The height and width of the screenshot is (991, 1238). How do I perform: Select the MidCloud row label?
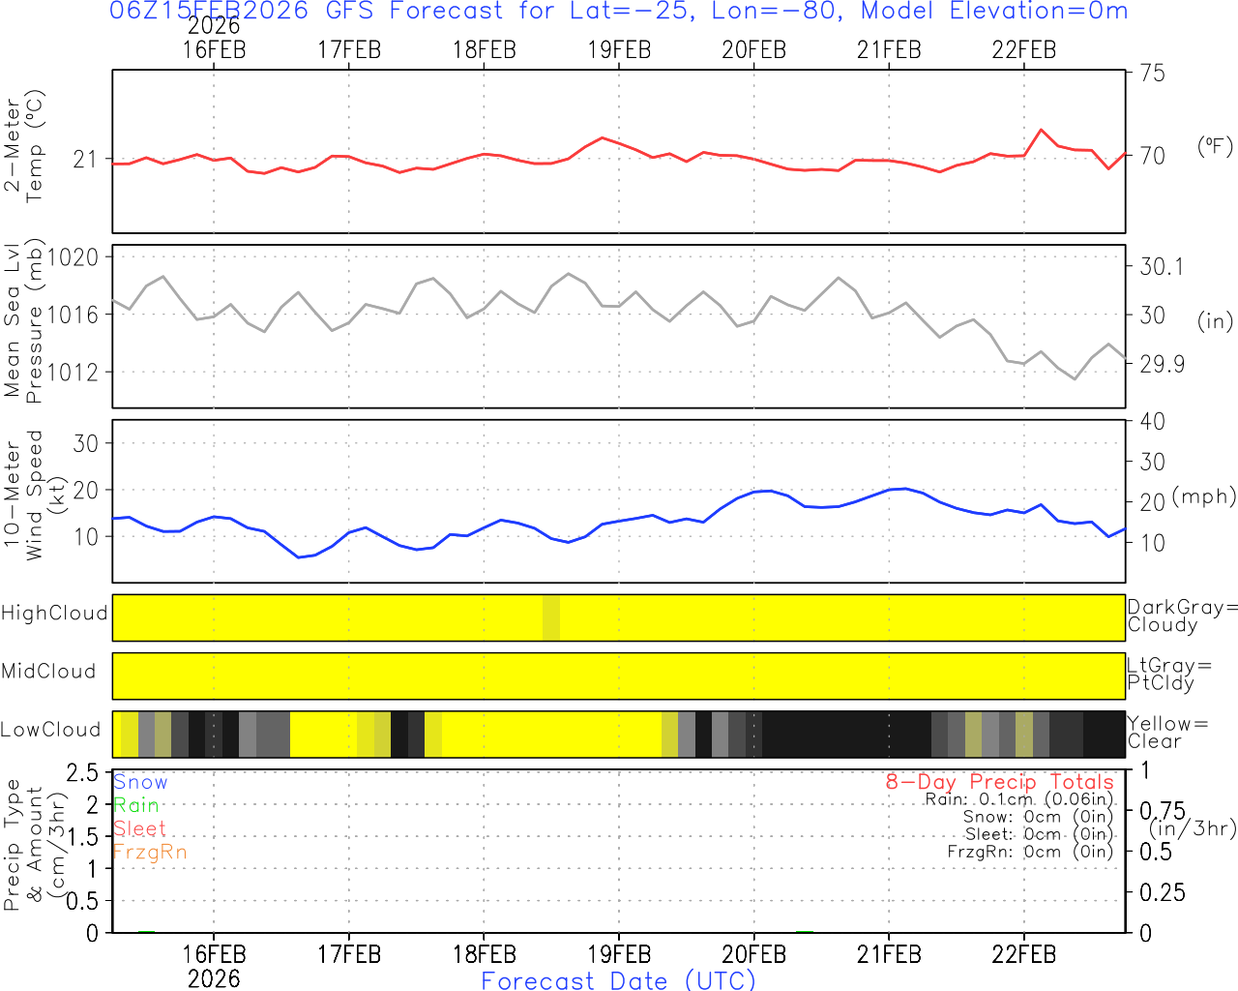pos(48,672)
